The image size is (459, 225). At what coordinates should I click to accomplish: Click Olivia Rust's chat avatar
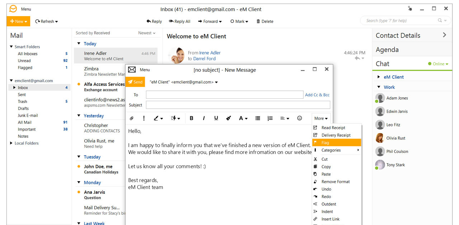[380, 138]
